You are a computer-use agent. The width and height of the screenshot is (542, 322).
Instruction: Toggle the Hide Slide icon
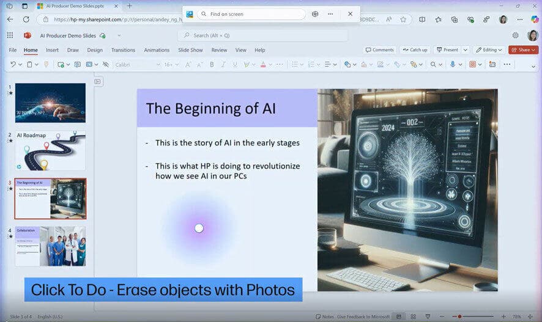pos(106,65)
